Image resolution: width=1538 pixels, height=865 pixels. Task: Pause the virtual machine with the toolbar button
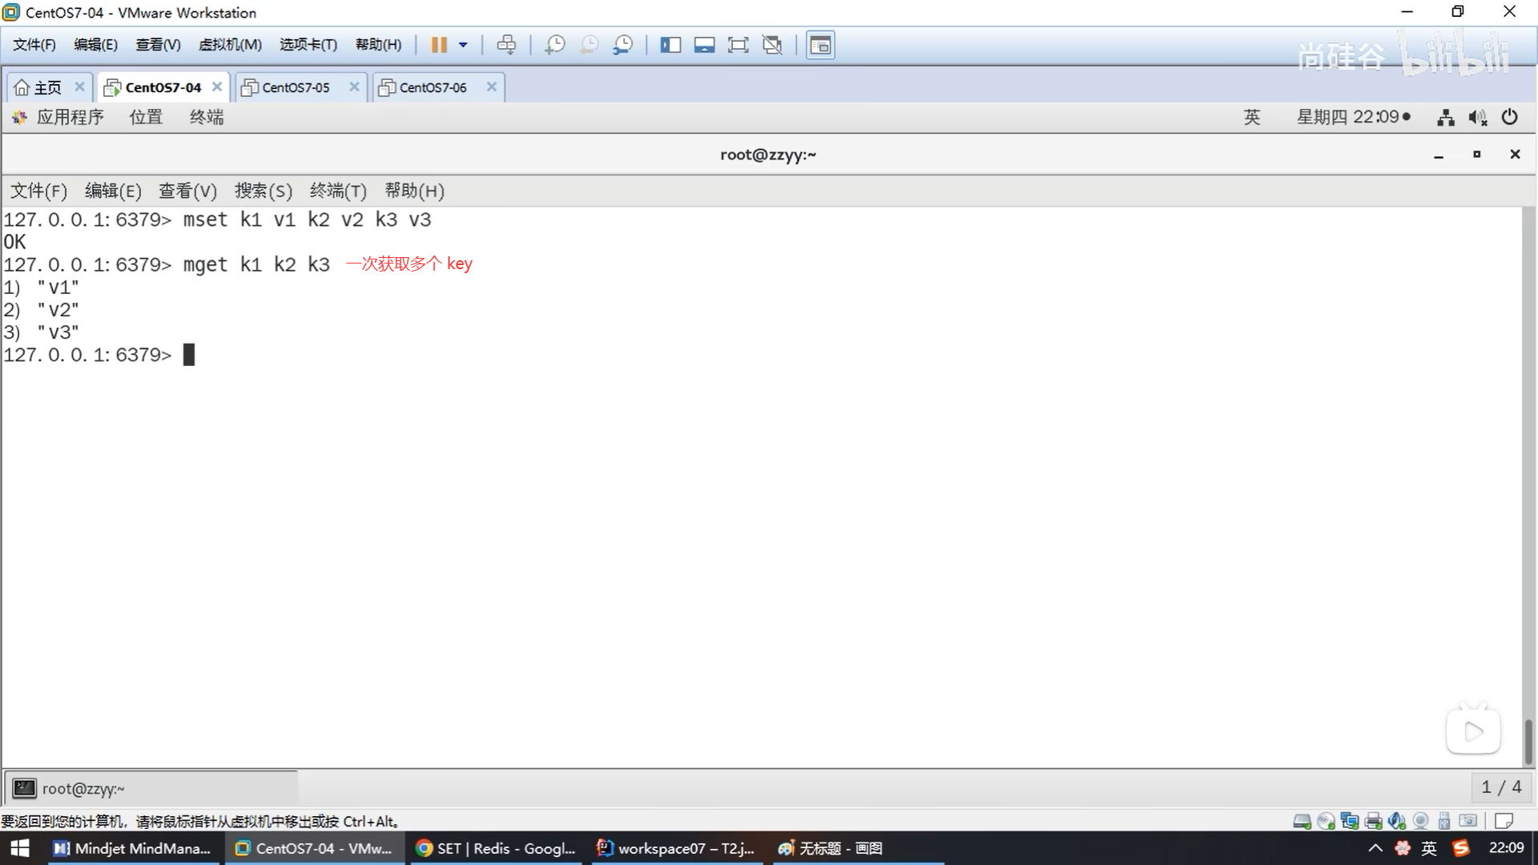coord(438,45)
